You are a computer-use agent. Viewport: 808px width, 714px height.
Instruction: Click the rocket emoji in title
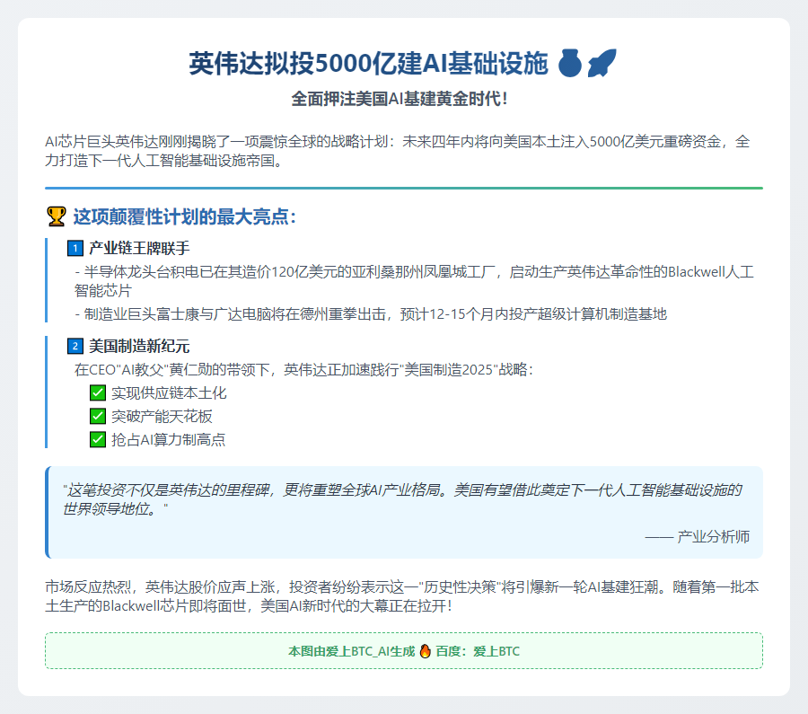pos(602,64)
